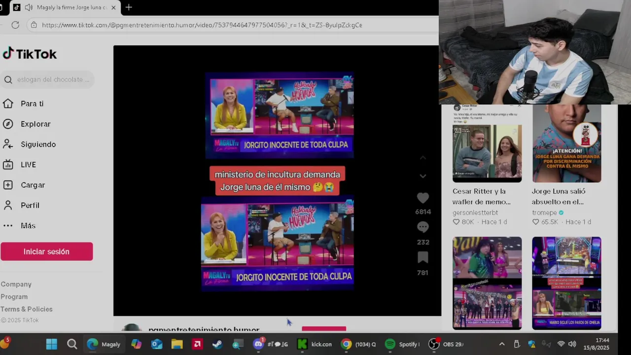This screenshot has height=355, width=631.
Task: Open the 'Cesar Ritter y la wafler' video thumbnail
Action: 487,143
